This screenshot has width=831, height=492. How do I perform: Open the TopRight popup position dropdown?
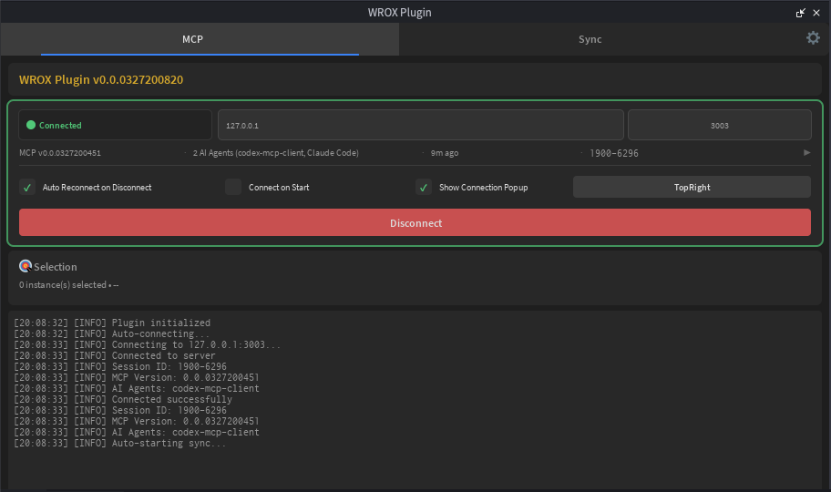click(692, 187)
